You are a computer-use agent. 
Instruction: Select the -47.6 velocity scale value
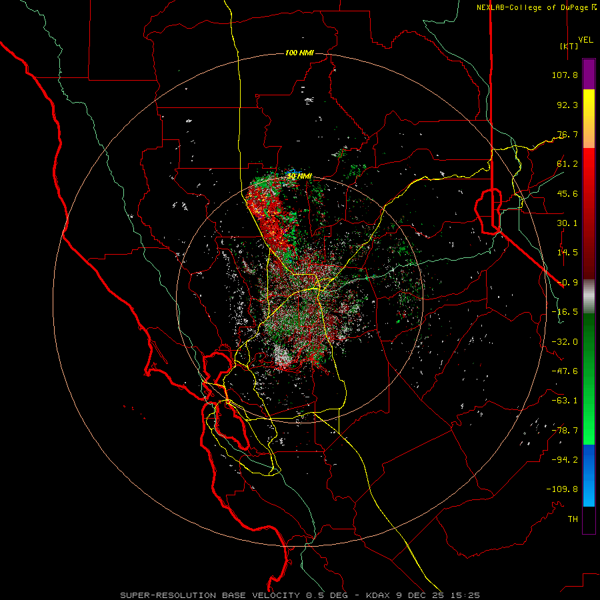565,371
